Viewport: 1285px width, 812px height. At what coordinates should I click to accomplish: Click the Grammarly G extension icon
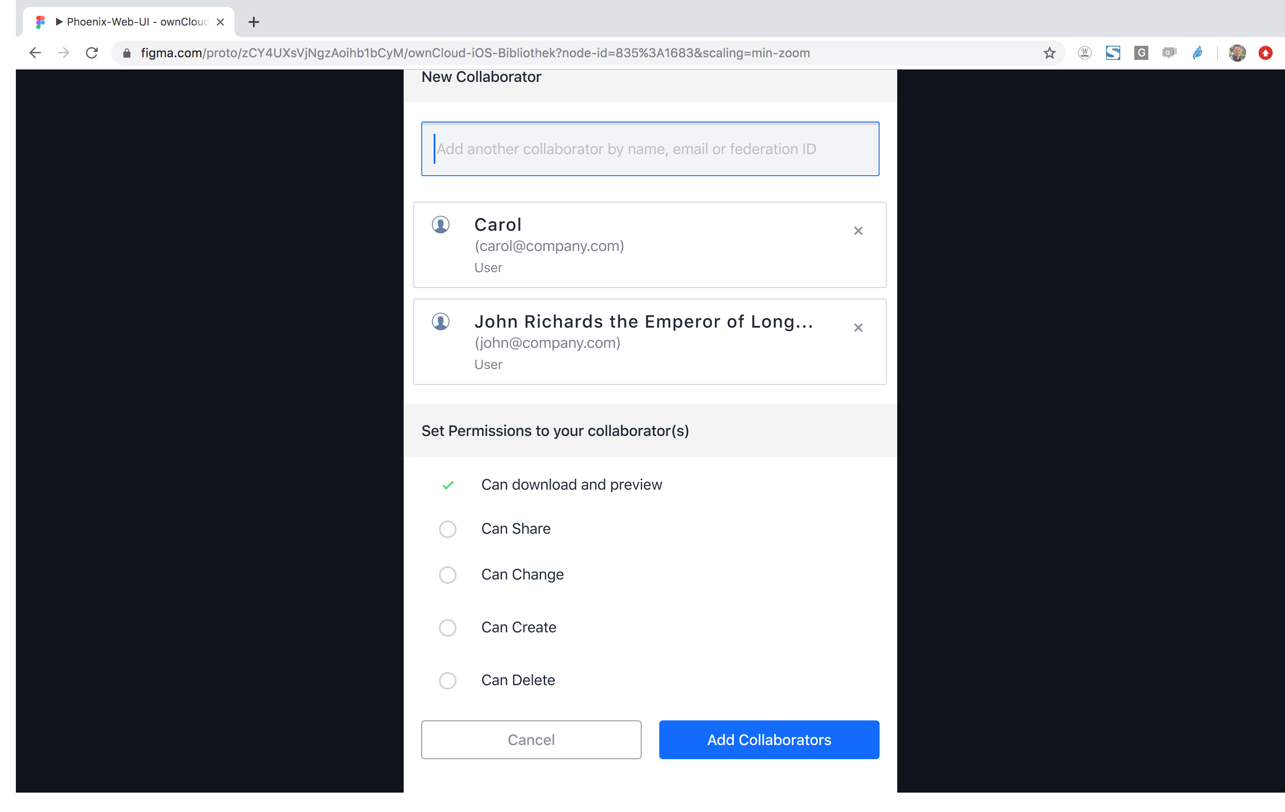tap(1141, 53)
